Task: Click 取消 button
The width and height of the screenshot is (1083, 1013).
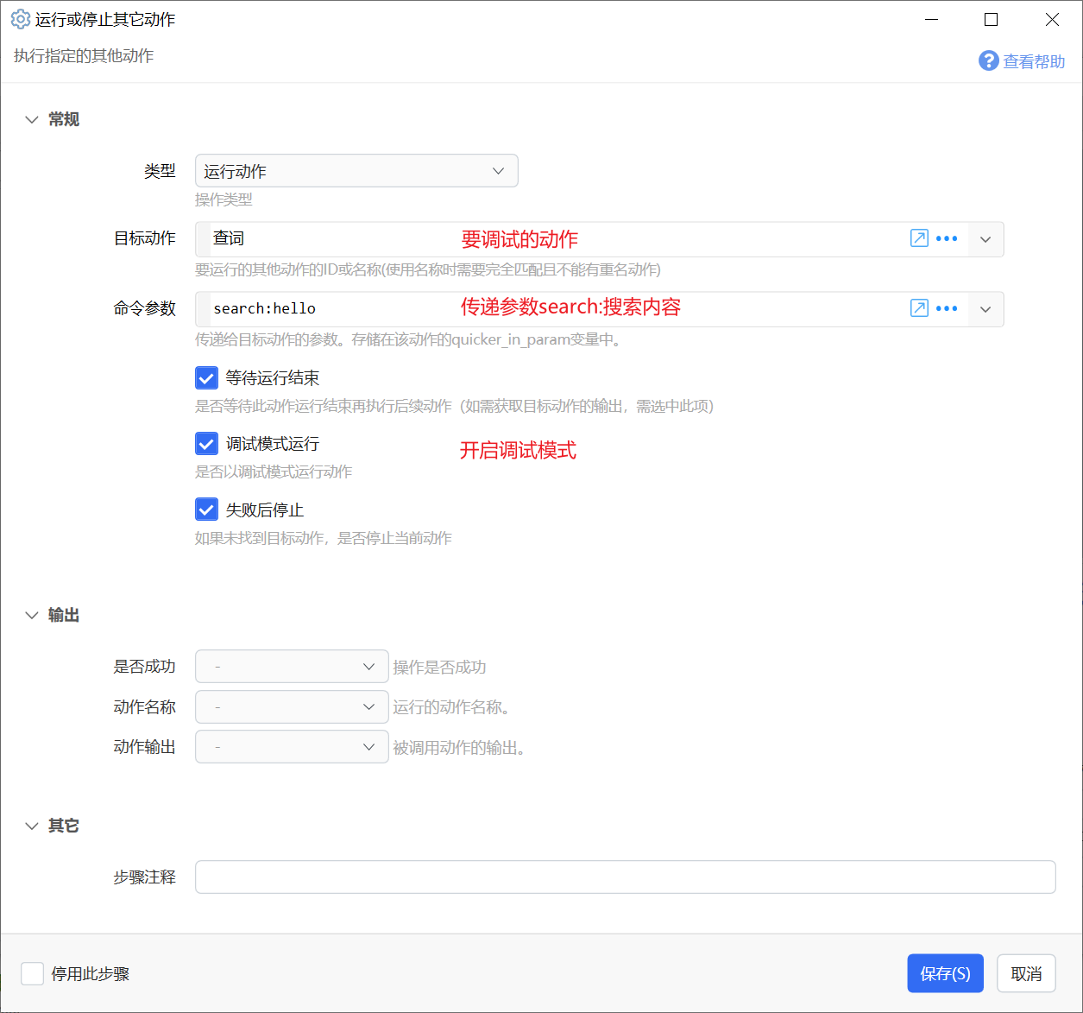Action: point(1026,973)
